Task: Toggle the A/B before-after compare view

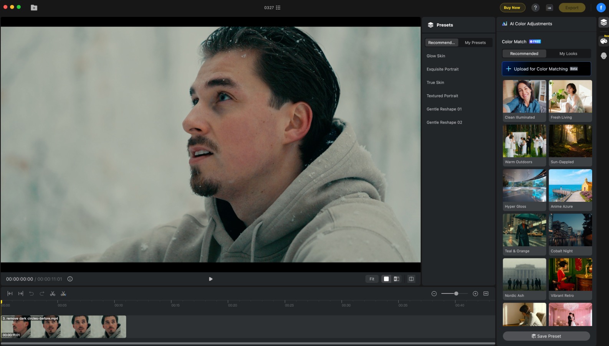Action: click(397, 279)
